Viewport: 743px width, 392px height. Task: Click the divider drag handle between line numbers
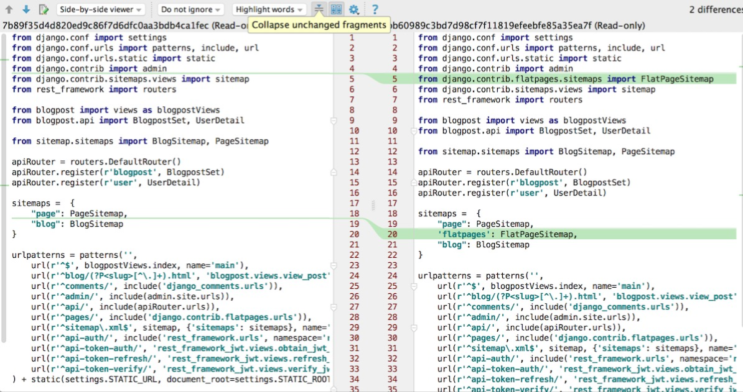pyautogui.click(x=373, y=204)
